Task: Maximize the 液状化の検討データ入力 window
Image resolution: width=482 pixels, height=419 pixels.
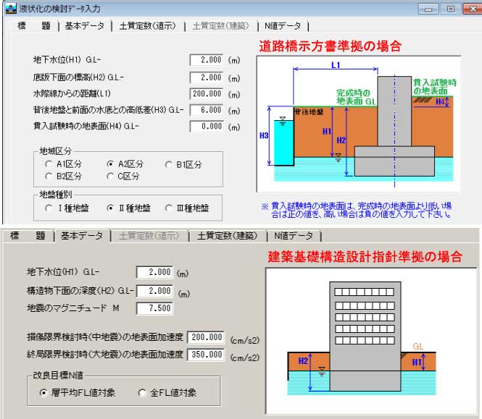Action: coord(450,8)
